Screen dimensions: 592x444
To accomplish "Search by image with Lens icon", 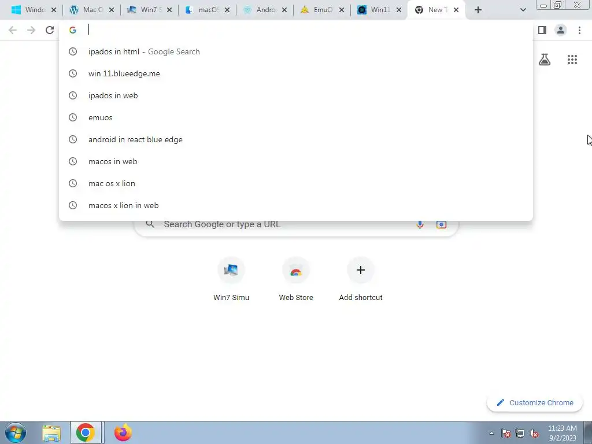I will coord(441,224).
